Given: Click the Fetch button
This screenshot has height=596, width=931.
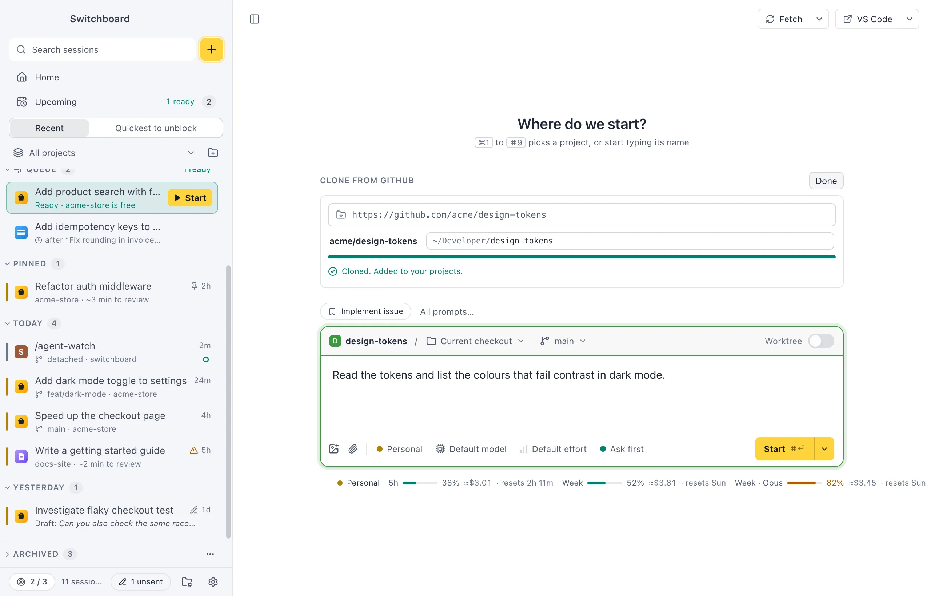Looking at the screenshot, I should pos(784,19).
